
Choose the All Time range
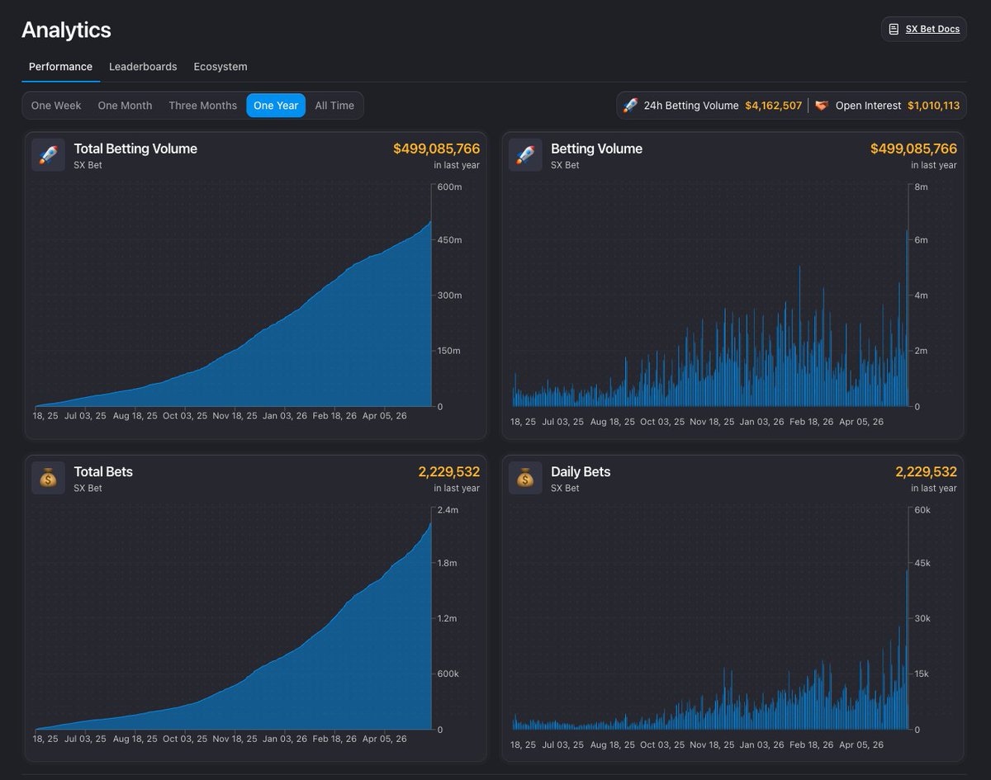[334, 106]
